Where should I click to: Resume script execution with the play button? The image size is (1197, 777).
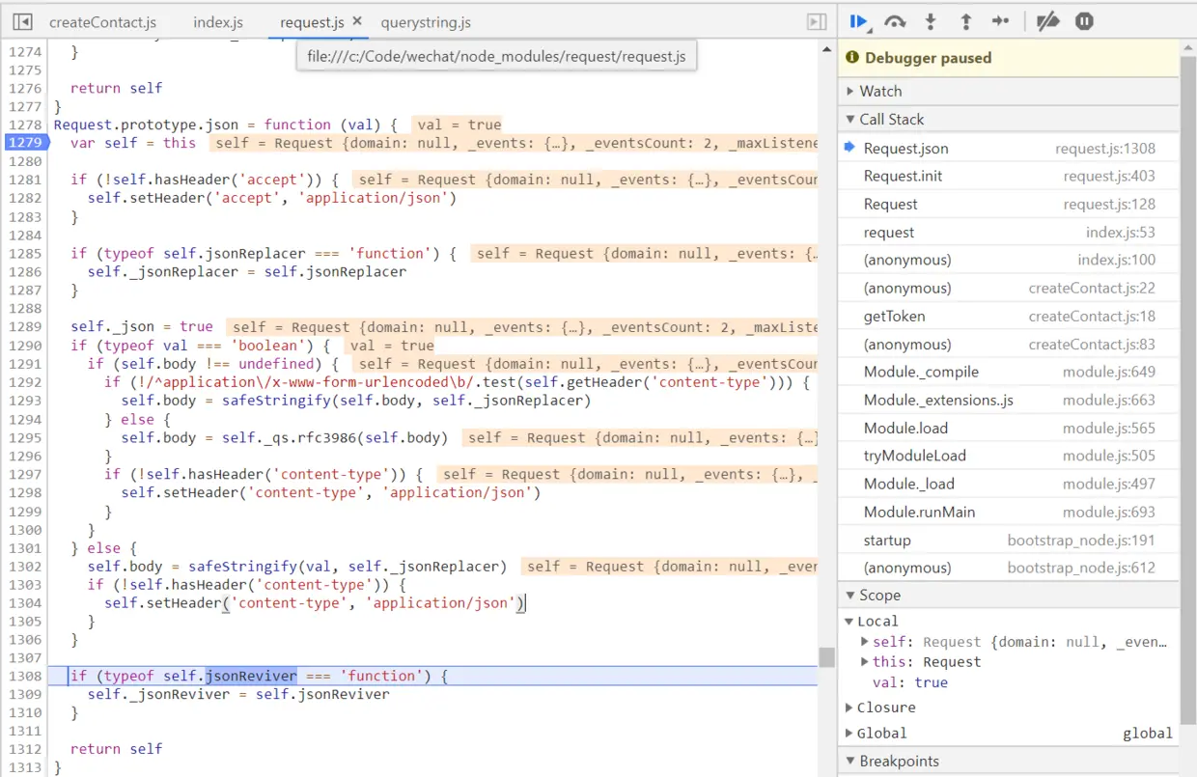pyautogui.click(x=857, y=21)
